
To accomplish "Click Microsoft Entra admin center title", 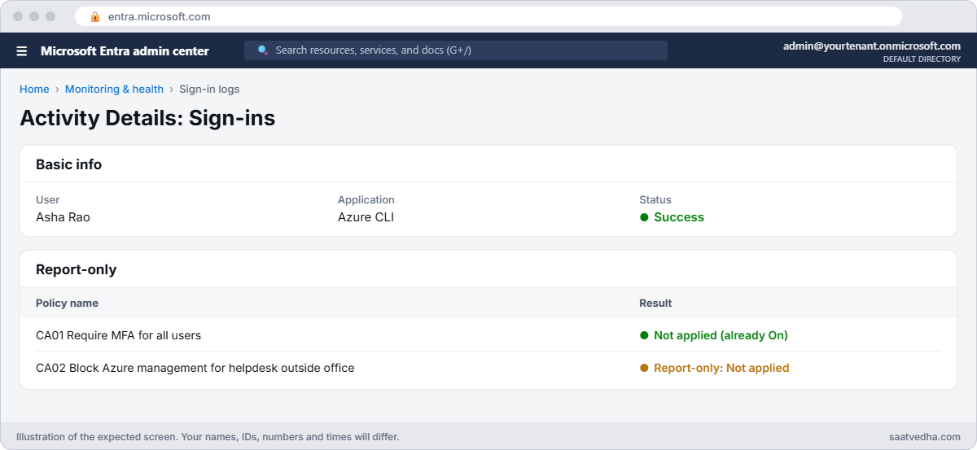I will [125, 50].
